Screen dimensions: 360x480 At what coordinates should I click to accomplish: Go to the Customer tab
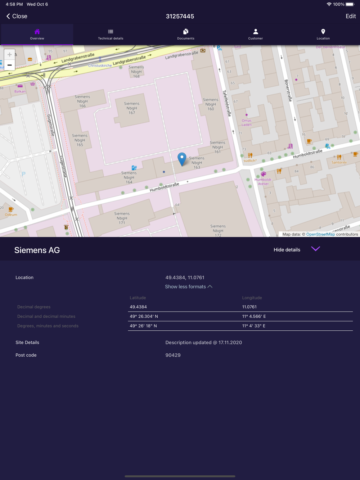(x=256, y=35)
